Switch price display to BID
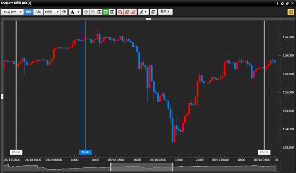The height and width of the screenshot is (173, 296). pyautogui.click(x=29, y=12)
